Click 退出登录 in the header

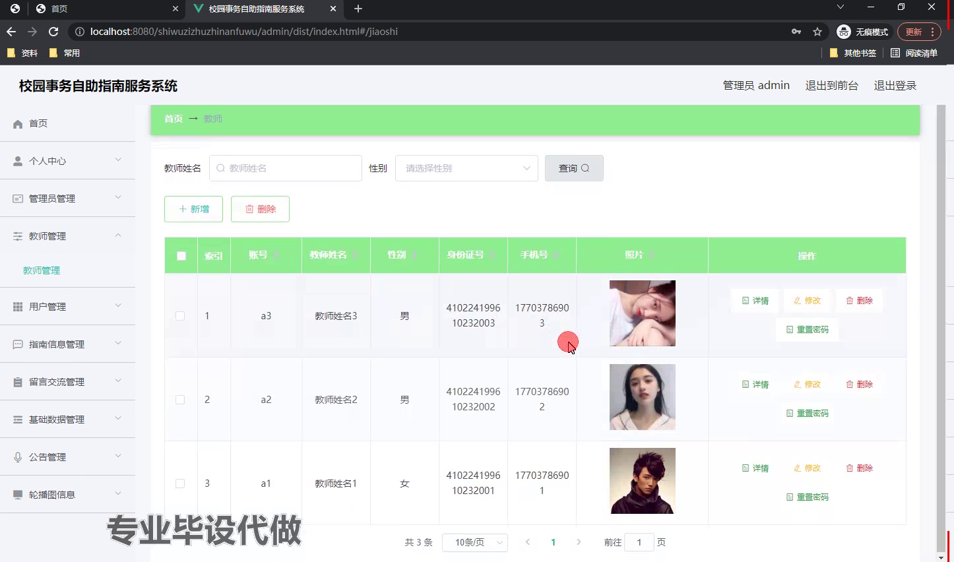(x=895, y=86)
